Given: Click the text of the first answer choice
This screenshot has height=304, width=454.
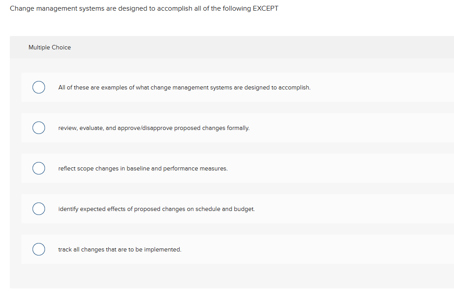Looking at the screenshot, I should click(184, 87).
